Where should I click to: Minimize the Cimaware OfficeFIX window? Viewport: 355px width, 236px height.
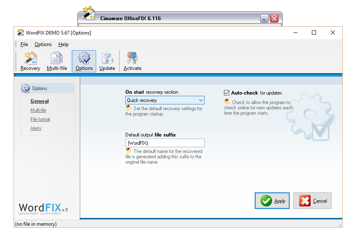tap(264, 19)
